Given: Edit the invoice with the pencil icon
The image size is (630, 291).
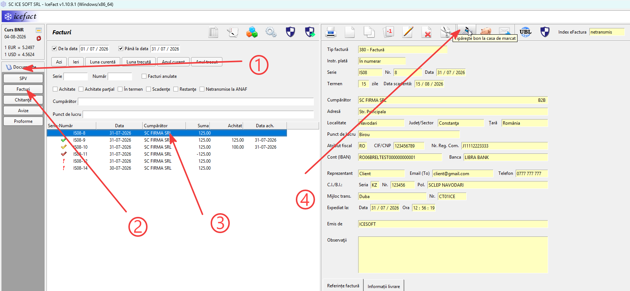Looking at the screenshot, I should [x=408, y=32].
